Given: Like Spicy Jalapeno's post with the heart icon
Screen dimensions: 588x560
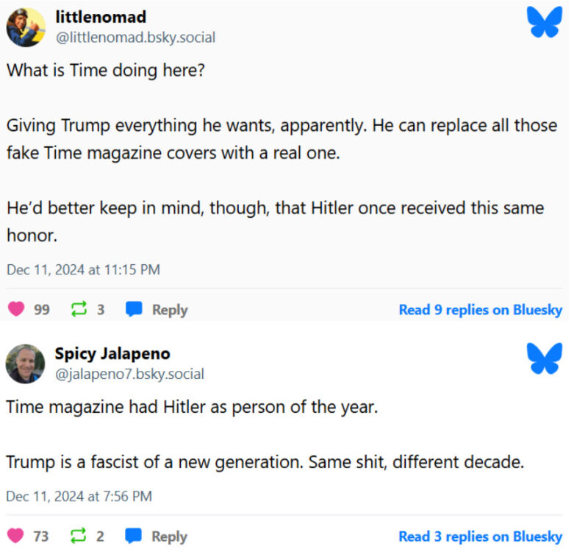Looking at the screenshot, I should pos(15,536).
